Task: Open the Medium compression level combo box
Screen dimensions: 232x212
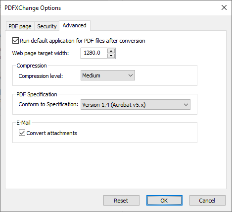Action: click(x=108, y=75)
